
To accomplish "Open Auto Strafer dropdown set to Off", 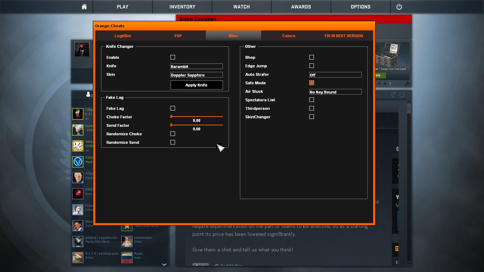I will point(336,75).
